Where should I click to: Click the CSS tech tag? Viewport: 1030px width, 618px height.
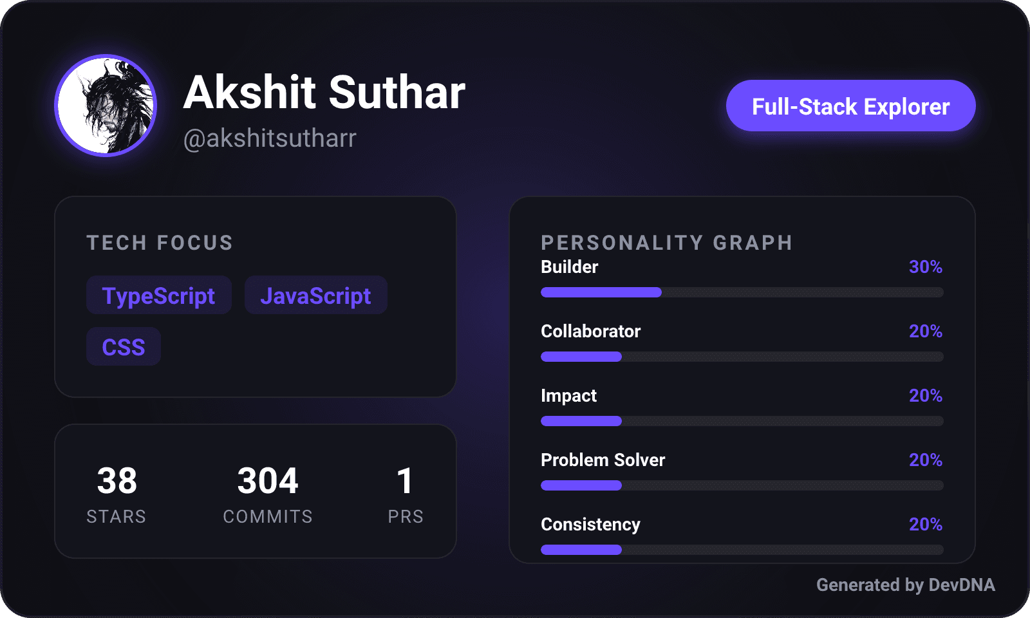[124, 347]
